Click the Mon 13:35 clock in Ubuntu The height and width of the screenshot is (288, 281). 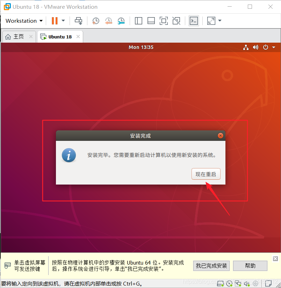click(x=141, y=47)
